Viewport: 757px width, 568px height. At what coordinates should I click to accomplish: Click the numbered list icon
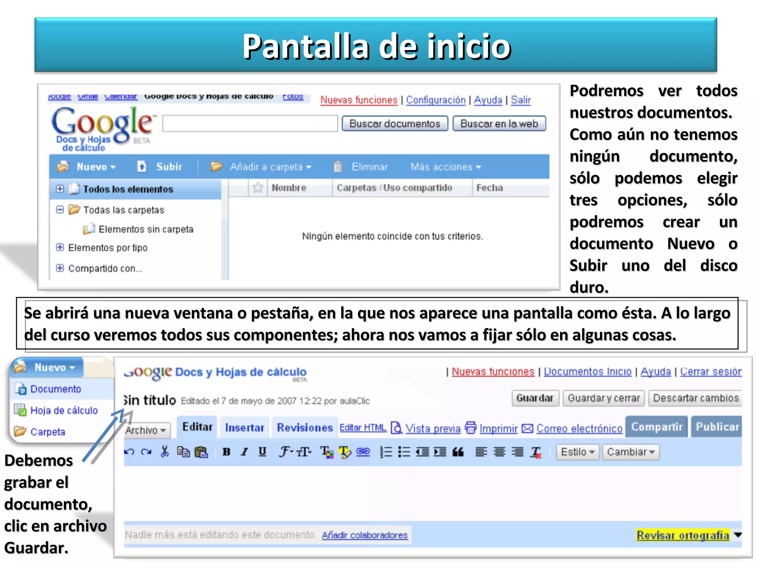click(386, 452)
